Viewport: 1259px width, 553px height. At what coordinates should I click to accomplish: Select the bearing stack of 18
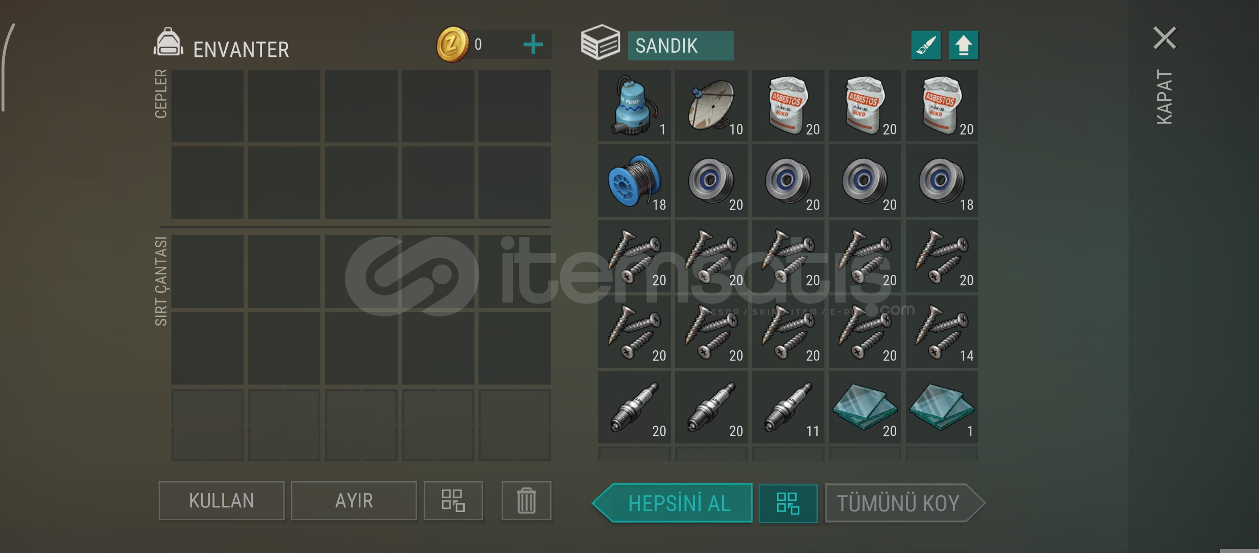point(942,181)
